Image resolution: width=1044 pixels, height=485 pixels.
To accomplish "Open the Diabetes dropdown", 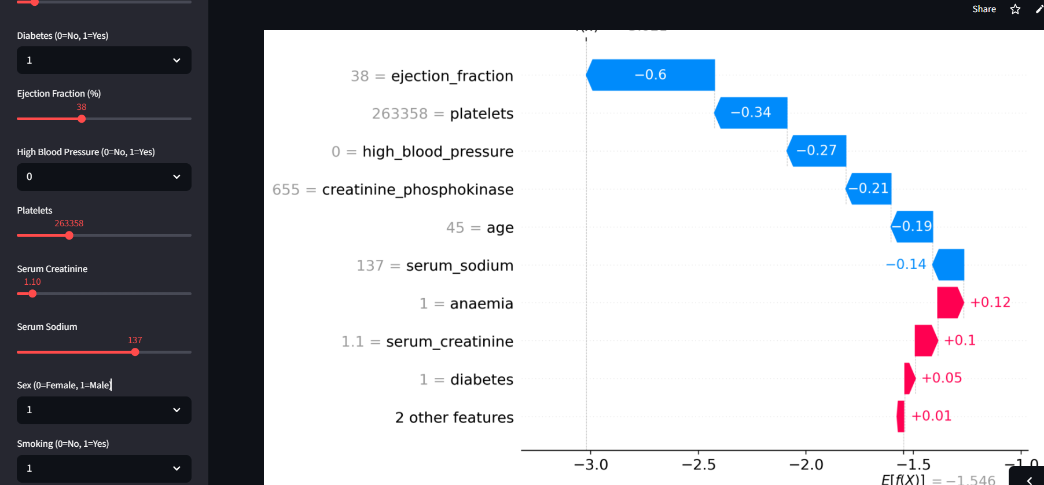I will [104, 60].
